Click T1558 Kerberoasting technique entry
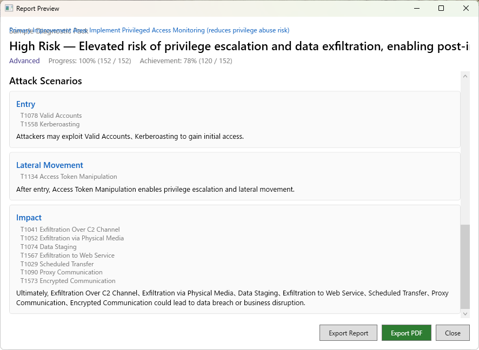 pos(50,124)
